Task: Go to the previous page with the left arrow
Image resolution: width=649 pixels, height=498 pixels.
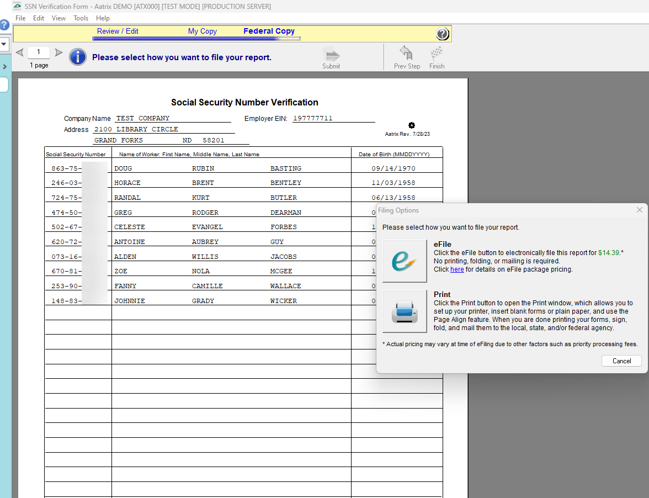Action: pos(19,53)
